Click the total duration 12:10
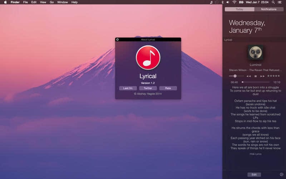Viewport: 286px width, 179px height. click(x=277, y=82)
